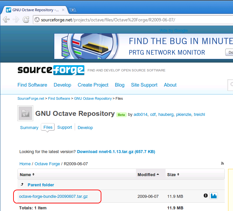Close the GNU Octave Repository tab

[x=63, y=10]
